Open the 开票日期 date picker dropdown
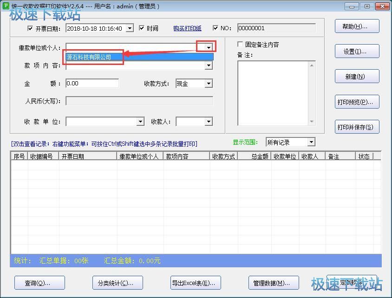The width and height of the screenshot is (392, 298). (130, 28)
